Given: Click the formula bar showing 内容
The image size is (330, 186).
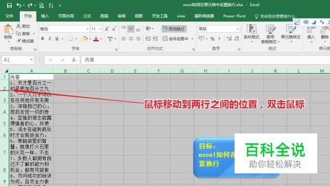Looking at the screenshot, I should coord(205,60).
